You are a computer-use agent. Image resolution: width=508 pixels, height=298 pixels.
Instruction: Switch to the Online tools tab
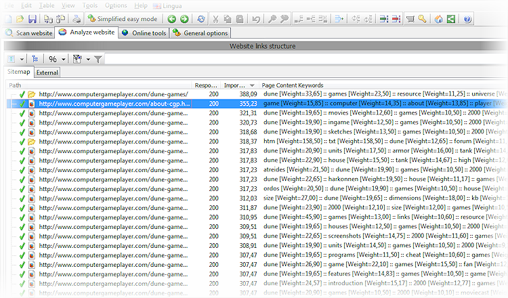[144, 33]
